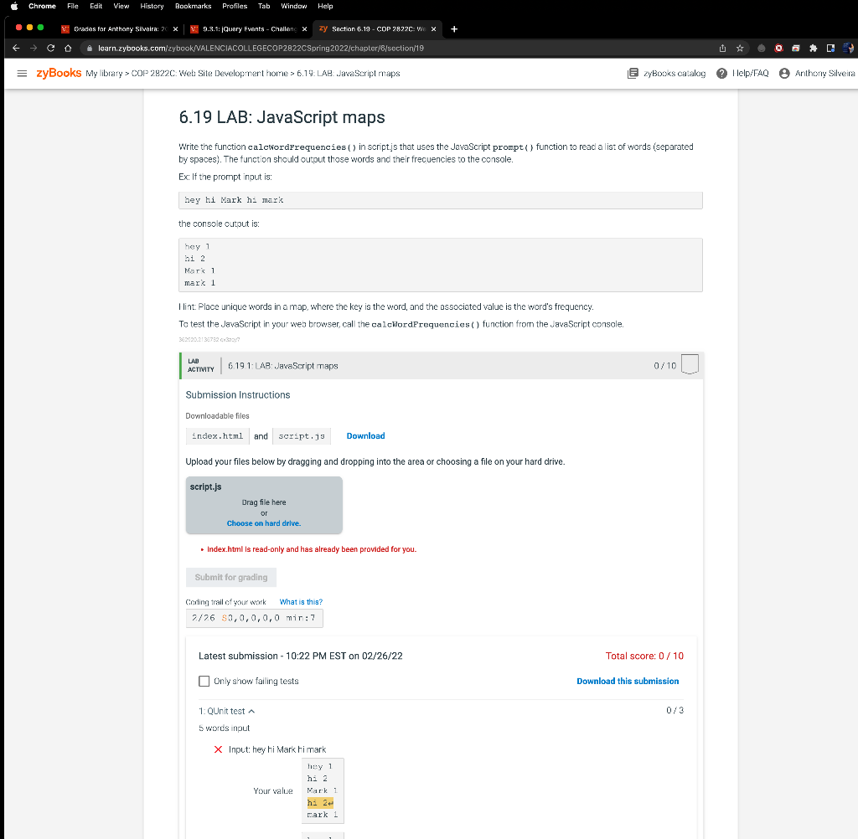Viewport: 858px width, 839px height.
Task: Click the checkbox next to the 0/10 score
Action: [x=690, y=363]
